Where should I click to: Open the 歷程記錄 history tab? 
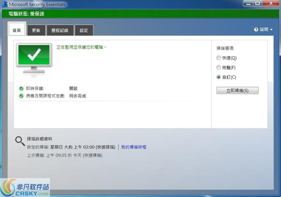coord(60,30)
